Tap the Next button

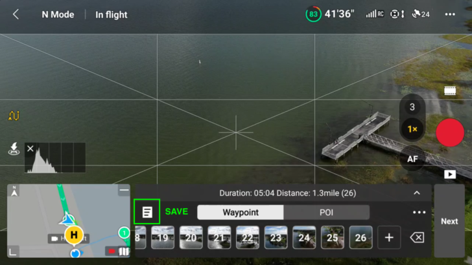click(449, 221)
